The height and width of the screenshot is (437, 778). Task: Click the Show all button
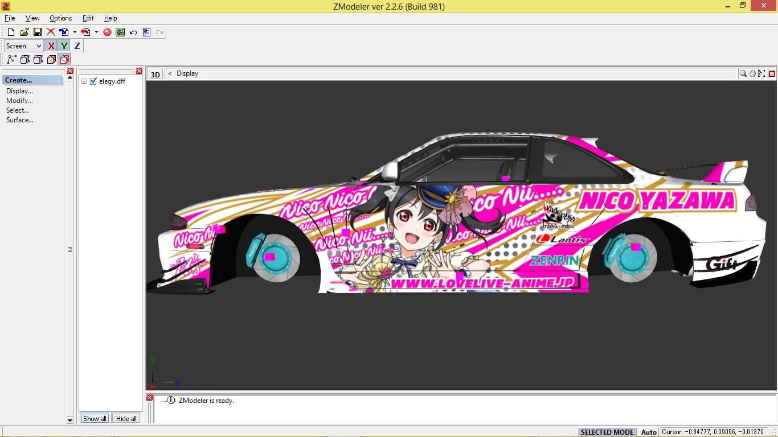pos(95,418)
